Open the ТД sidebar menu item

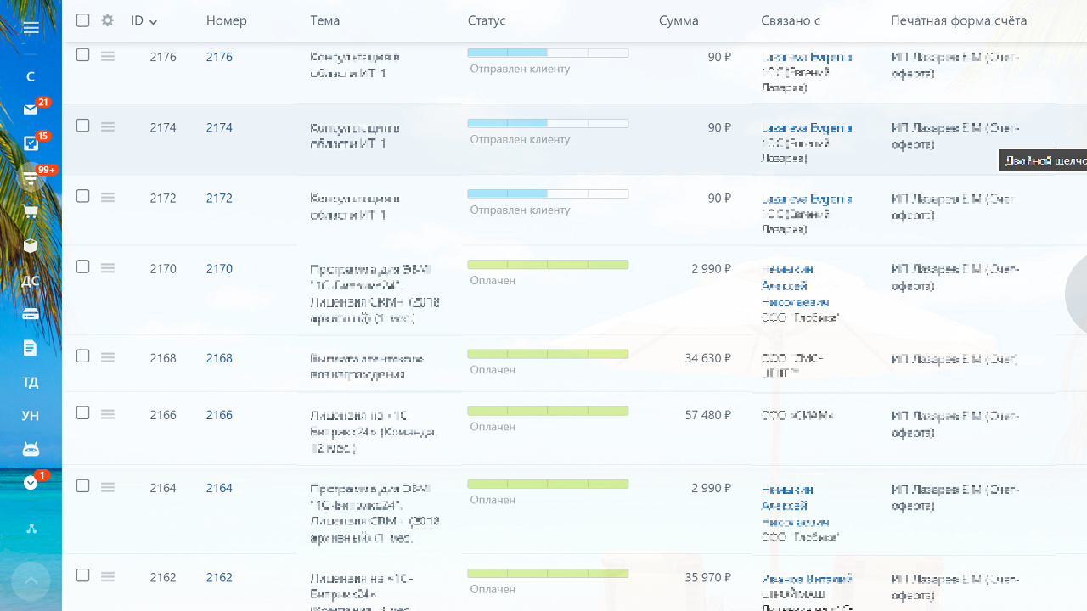click(31, 382)
